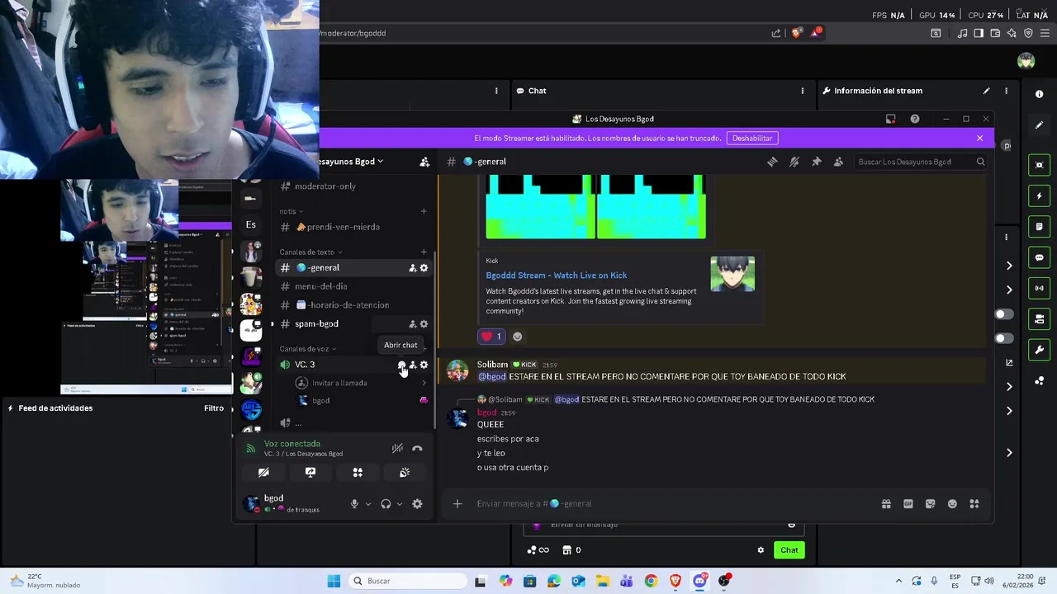Image resolution: width=1057 pixels, height=594 pixels.
Task: Open Discord from taskbar
Action: click(x=699, y=582)
